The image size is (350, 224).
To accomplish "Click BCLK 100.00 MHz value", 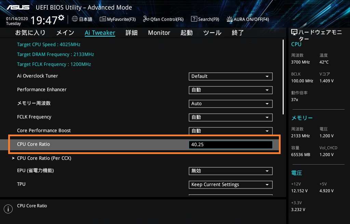I will click(x=302, y=81).
